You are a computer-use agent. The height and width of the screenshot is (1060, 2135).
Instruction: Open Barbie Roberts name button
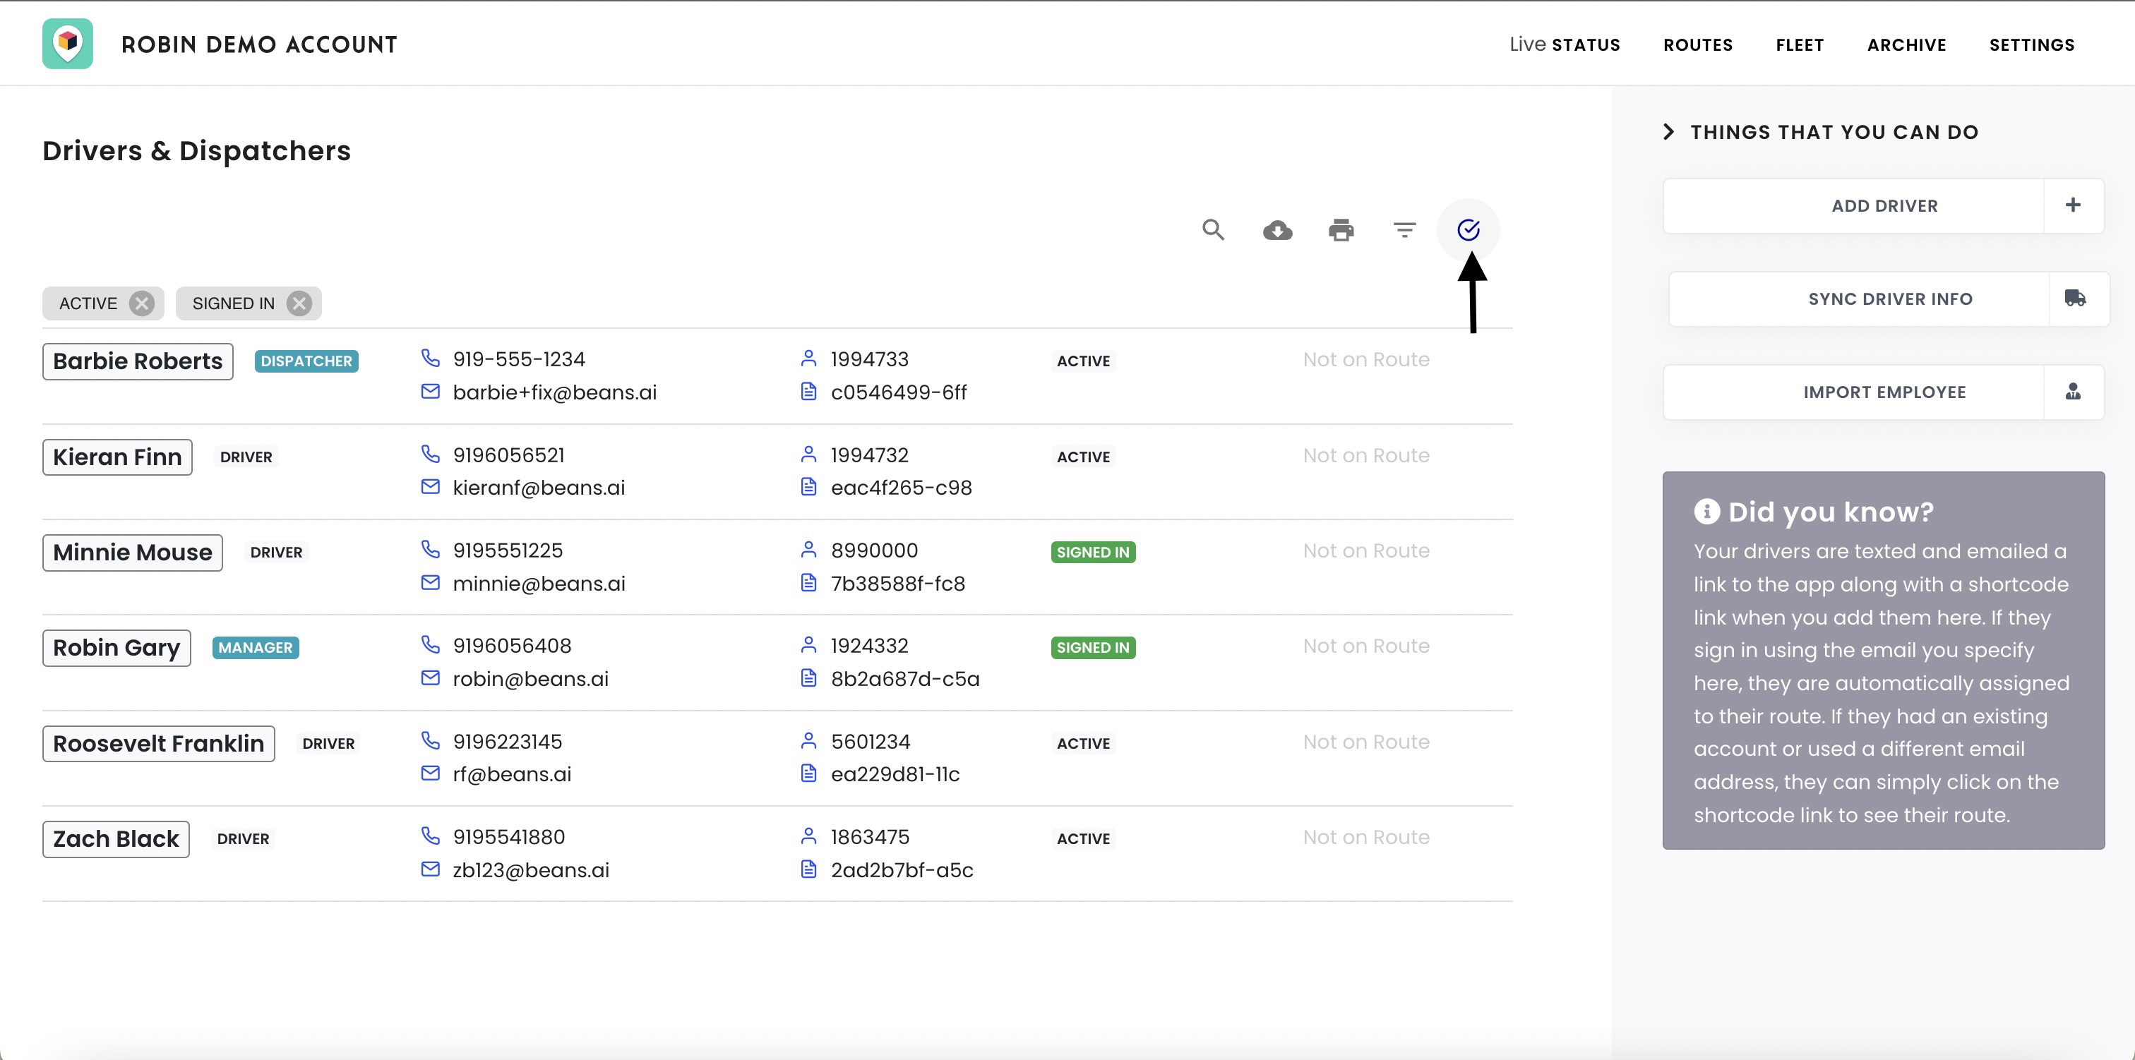[138, 361]
